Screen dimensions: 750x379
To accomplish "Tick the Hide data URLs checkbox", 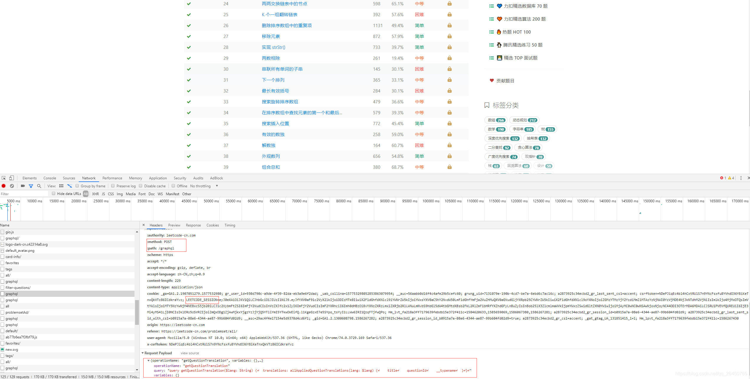I will pyautogui.click(x=53, y=193).
